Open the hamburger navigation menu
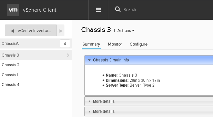 coord(98,10)
